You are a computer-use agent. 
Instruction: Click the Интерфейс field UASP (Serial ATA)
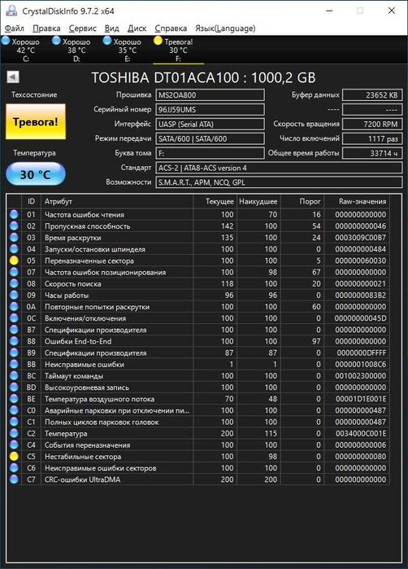(210, 124)
